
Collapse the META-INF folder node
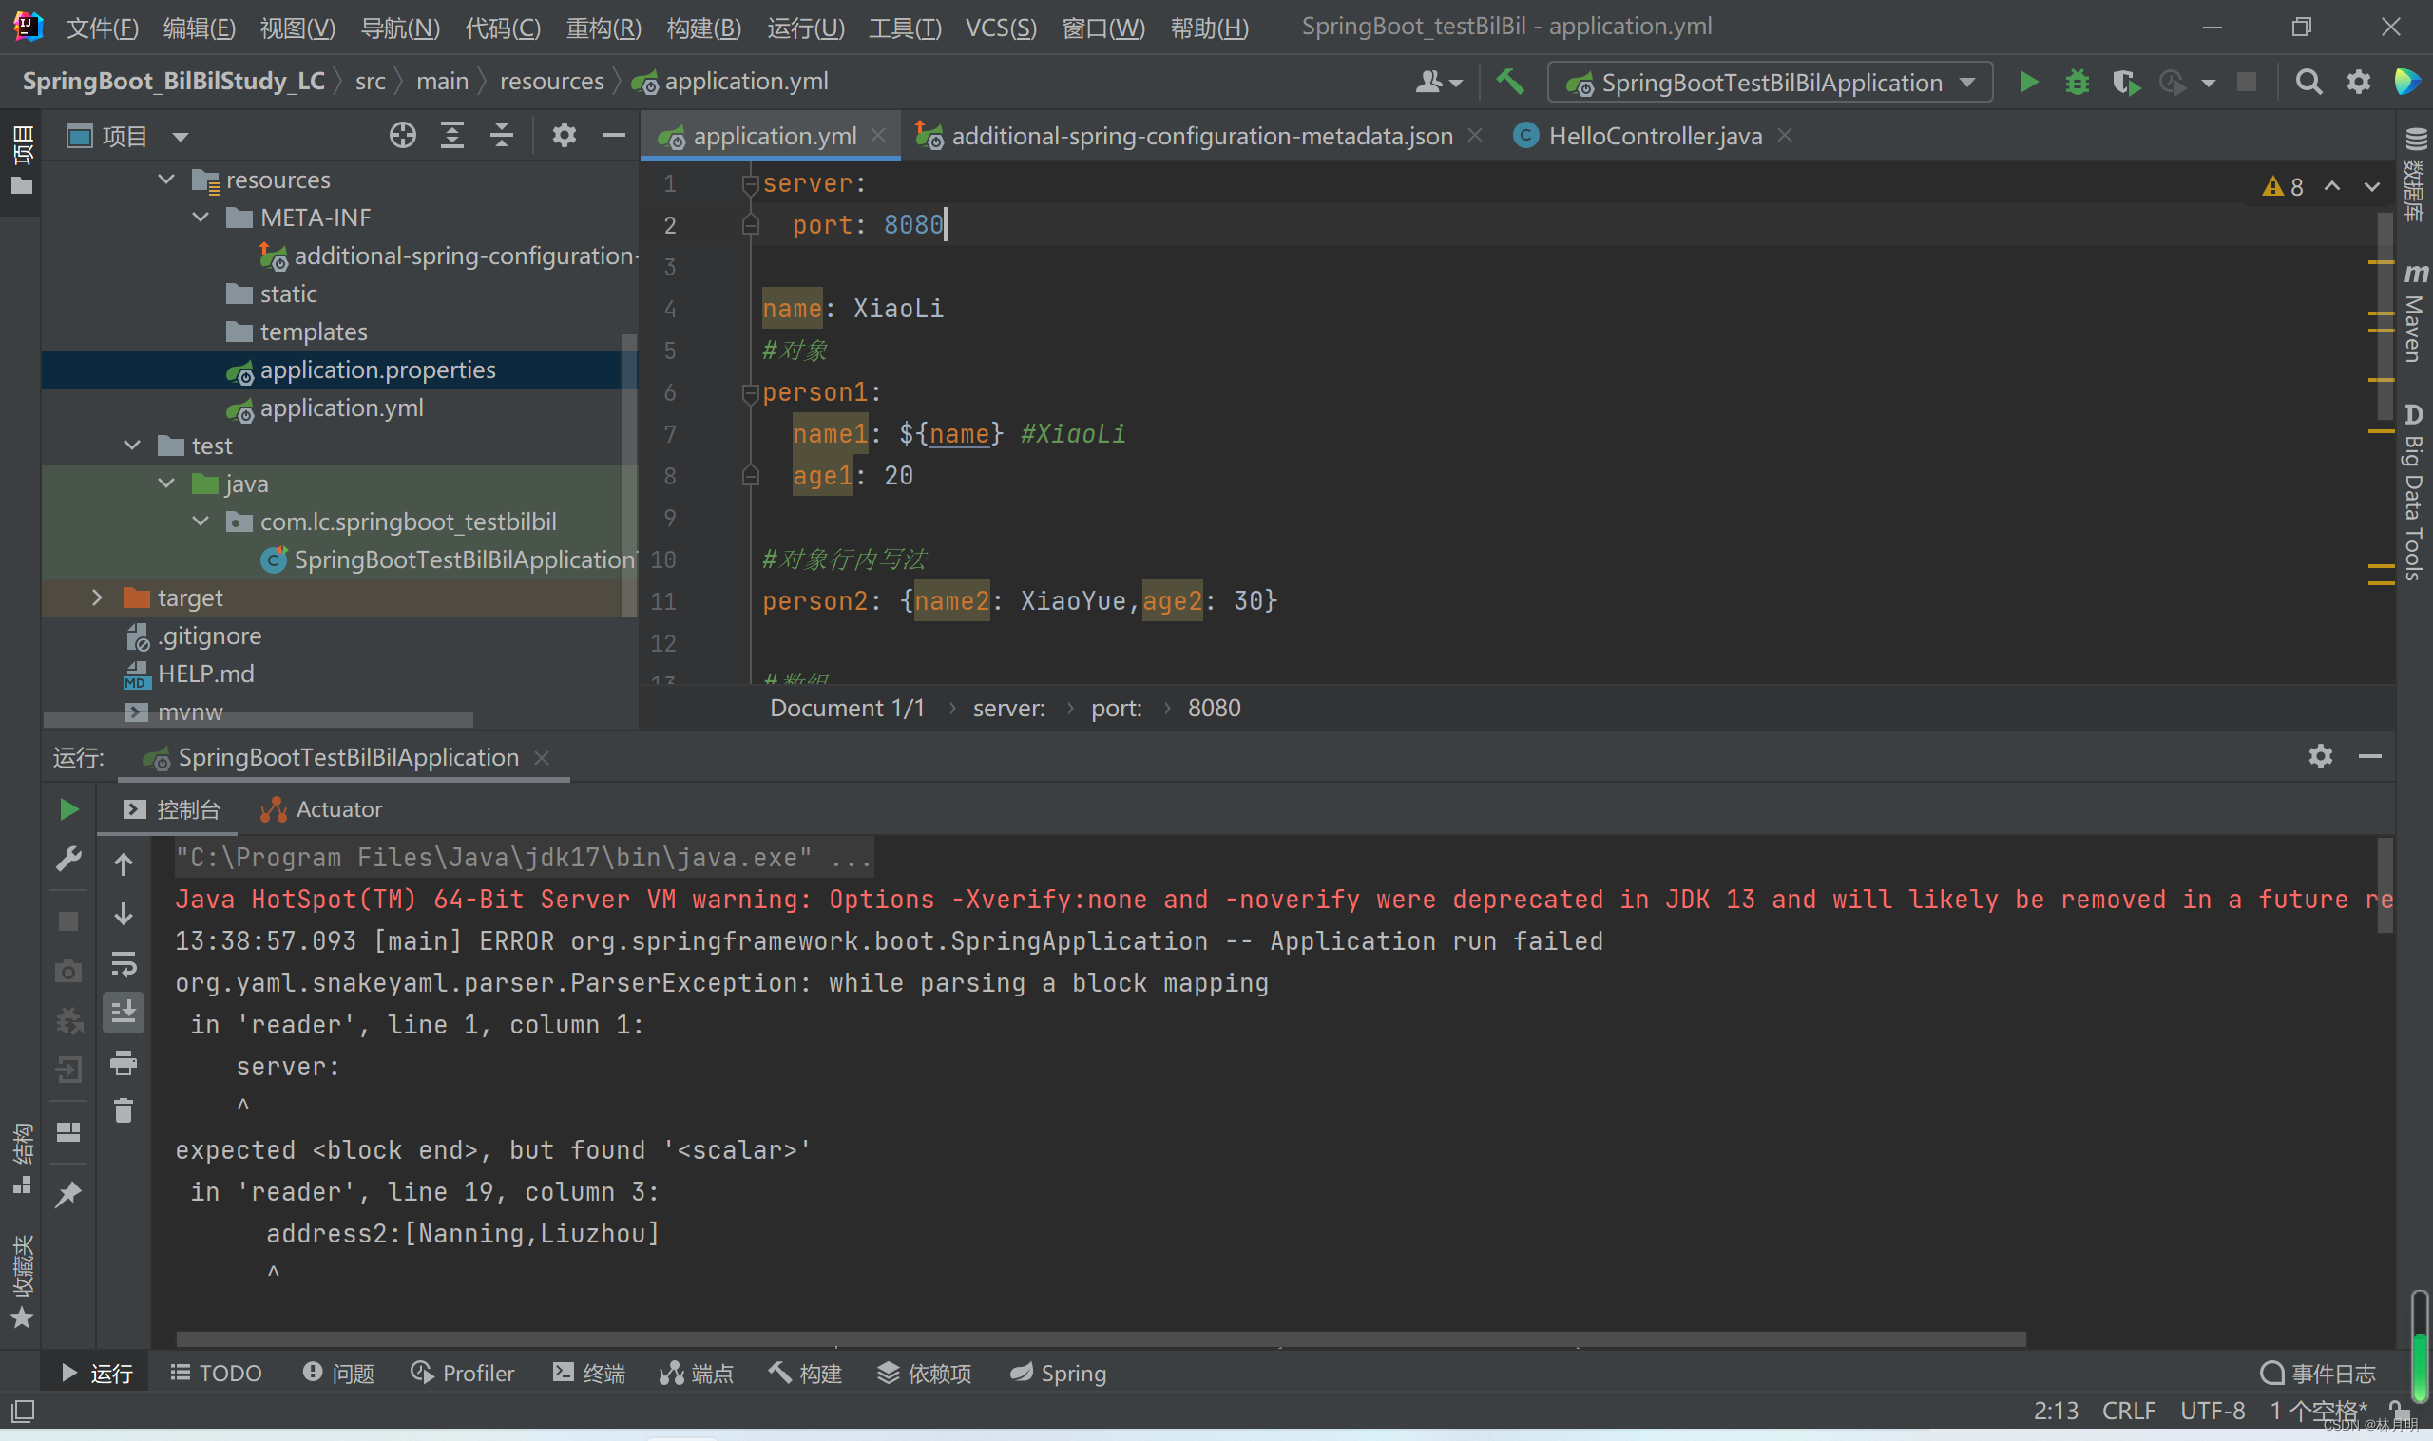click(x=201, y=218)
